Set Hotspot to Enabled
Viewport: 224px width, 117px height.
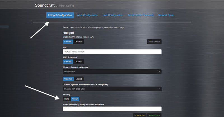tap(68, 42)
